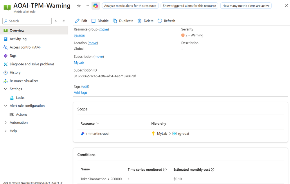This screenshot has height=184, width=290.
Task: Open the more options ellipsis menu
Action: tap(87, 6)
